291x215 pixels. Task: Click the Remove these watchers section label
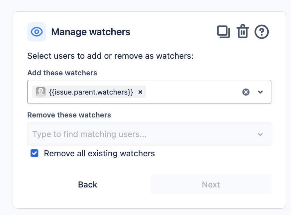[69, 115]
